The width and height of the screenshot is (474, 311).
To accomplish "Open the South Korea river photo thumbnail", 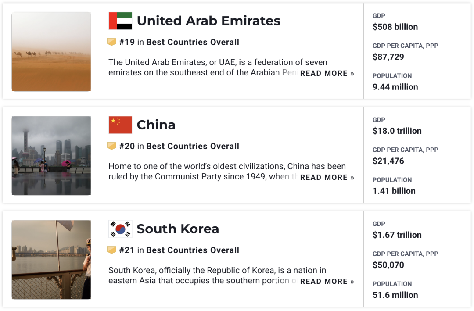I will click(x=51, y=260).
